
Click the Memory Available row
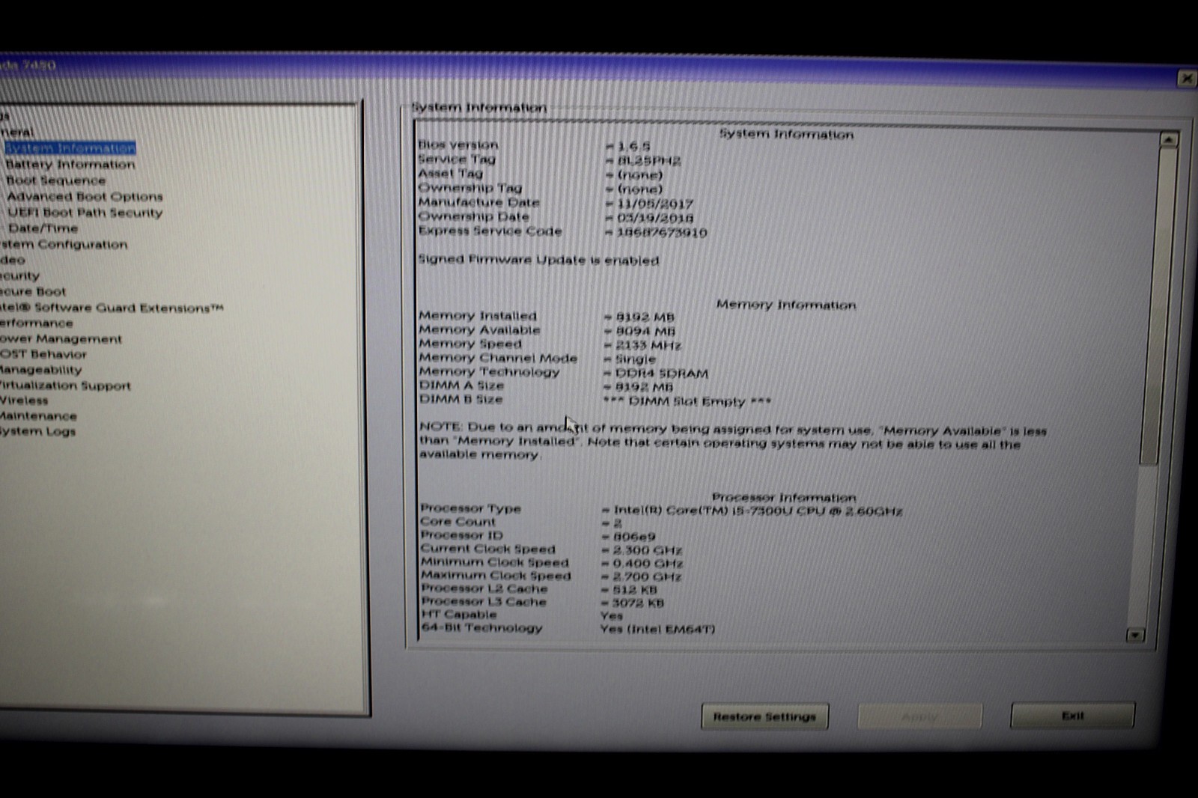point(547,330)
